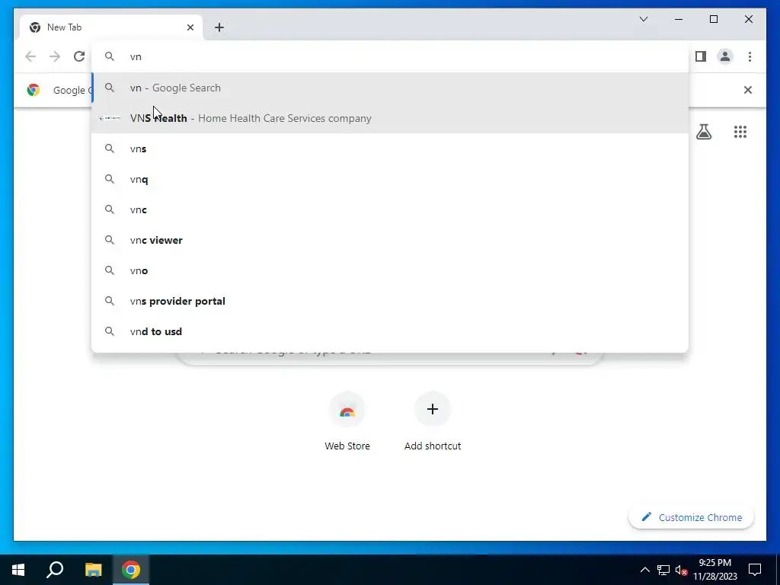
Task: Pick the 'vnd to usd' suggestion
Action: 390,331
